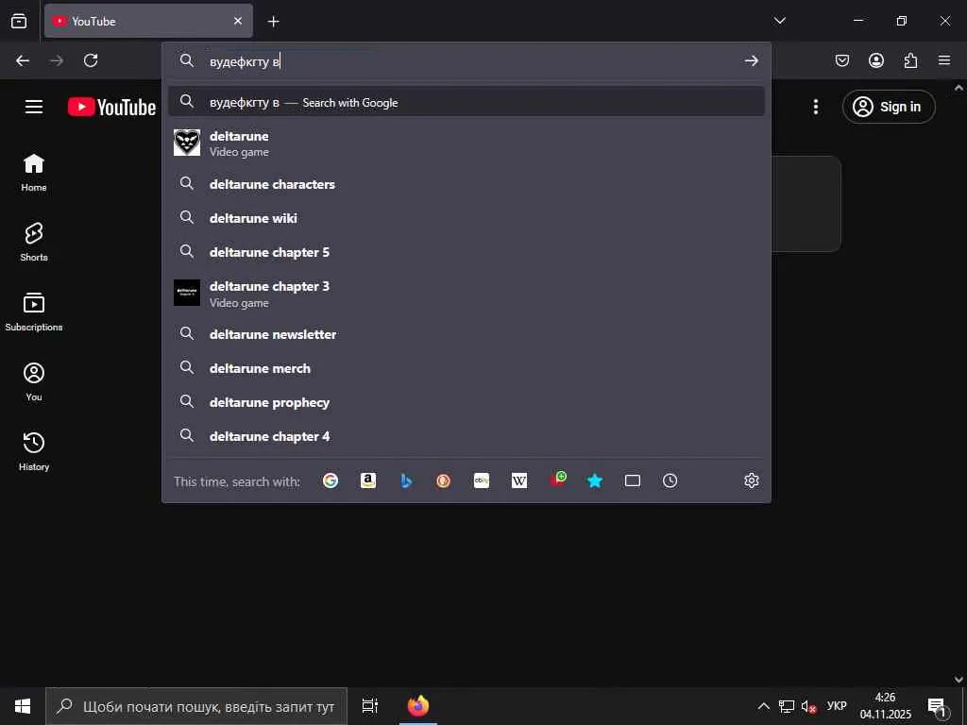The height and width of the screenshot is (725, 967).
Task: Open the Pocket save icon
Action: [842, 60]
